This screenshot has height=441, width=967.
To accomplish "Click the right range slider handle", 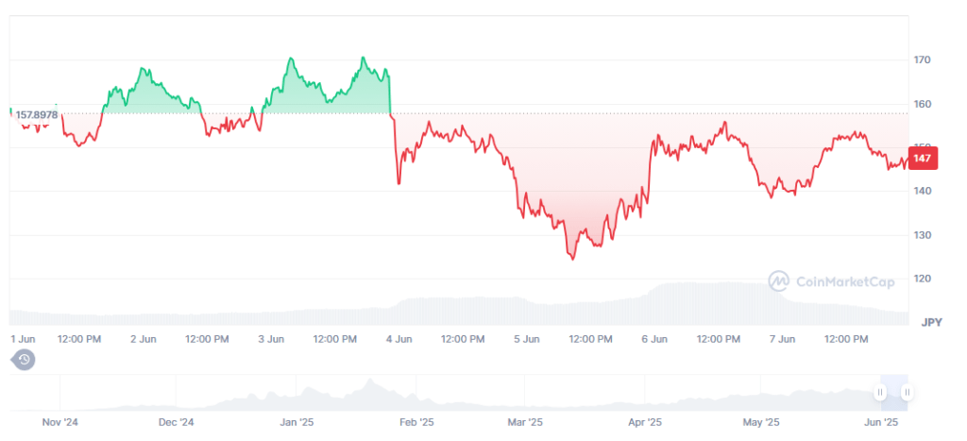I will pos(907,392).
